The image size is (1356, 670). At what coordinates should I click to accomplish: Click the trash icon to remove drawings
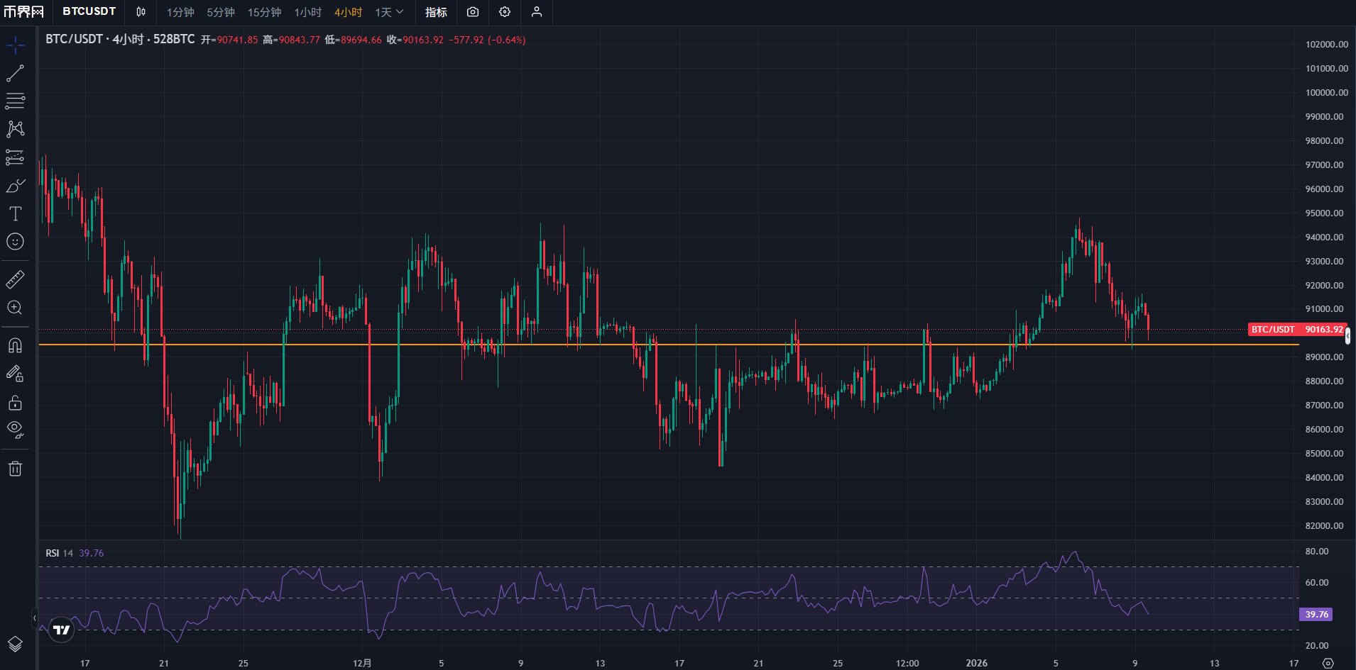click(x=15, y=469)
